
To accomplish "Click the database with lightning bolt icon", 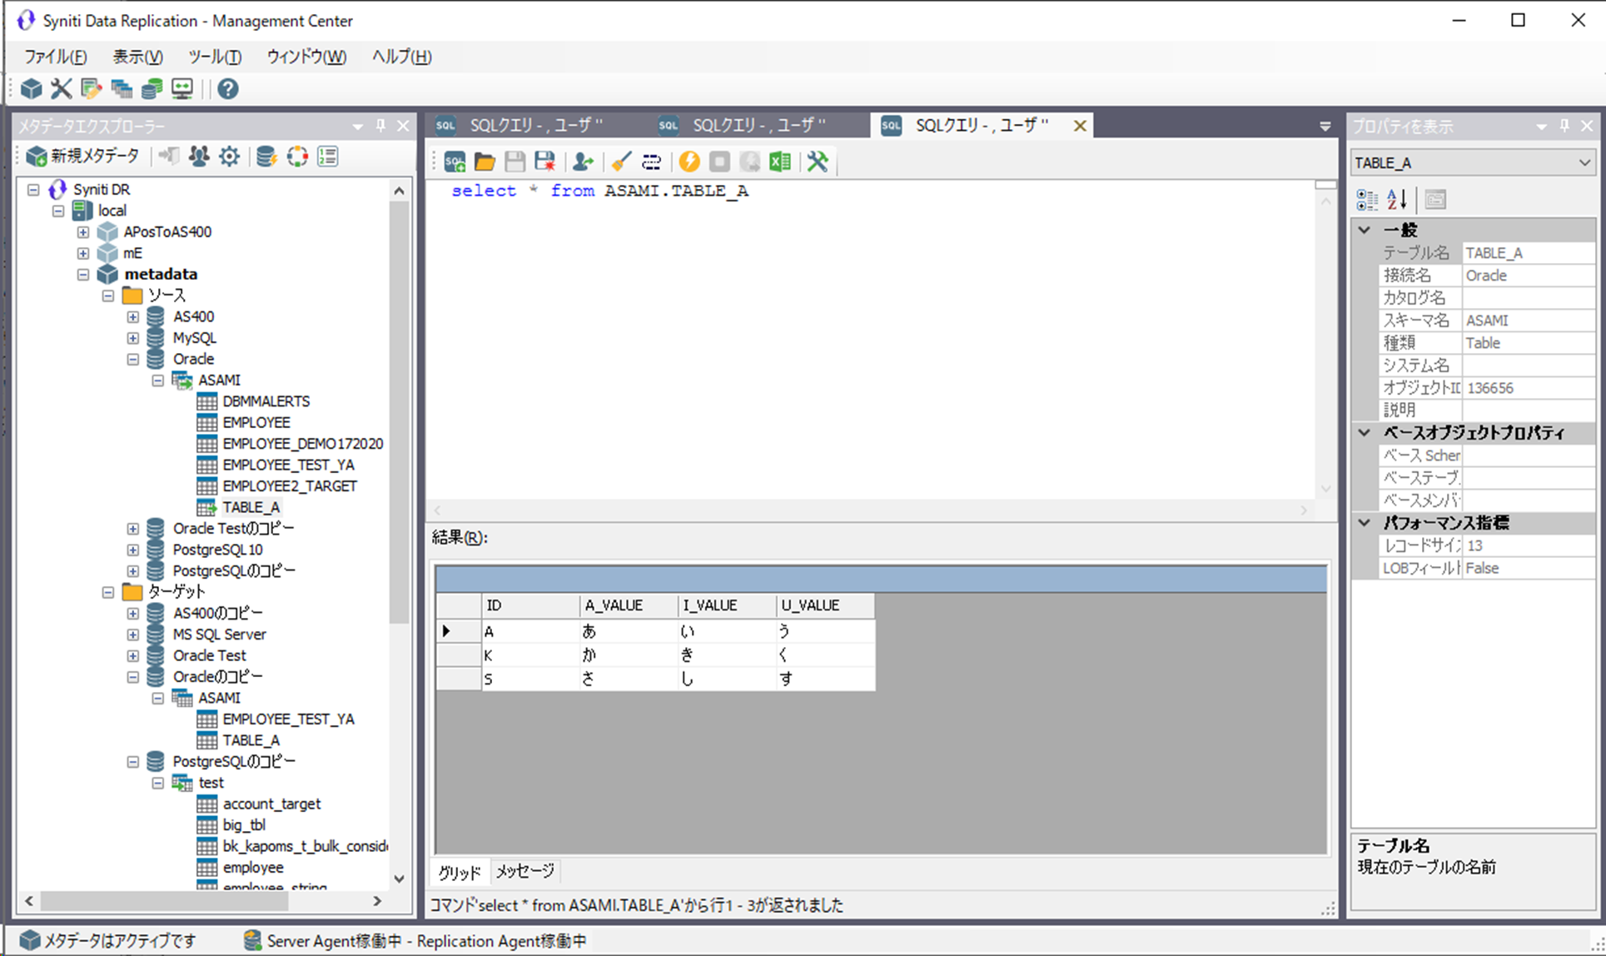I will pos(266,156).
